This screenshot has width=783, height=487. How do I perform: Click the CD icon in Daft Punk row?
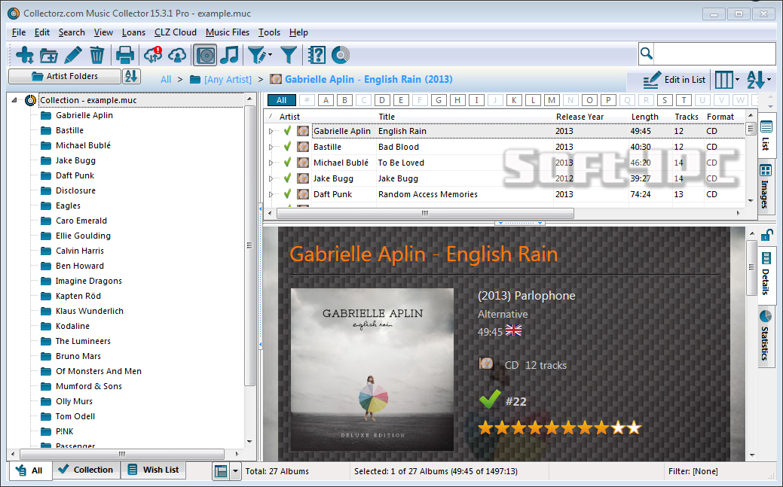pos(303,194)
